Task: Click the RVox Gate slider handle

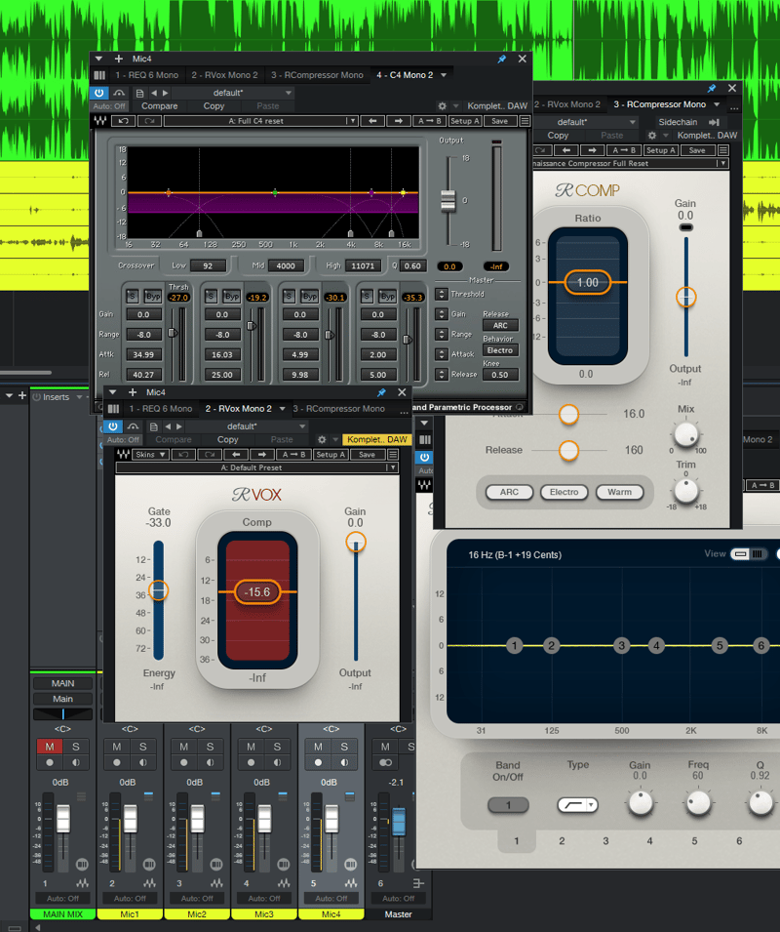Action: [159, 589]
